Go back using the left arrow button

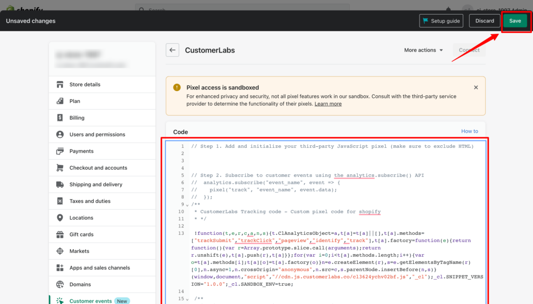[x=172, y=50]
